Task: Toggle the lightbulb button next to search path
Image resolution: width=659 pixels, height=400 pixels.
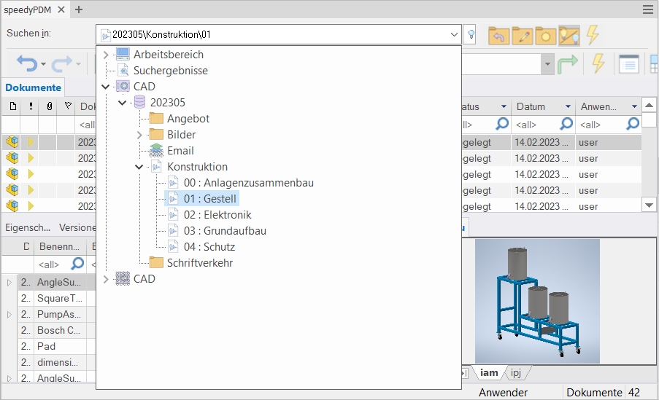Action: [x=471, y=34]
